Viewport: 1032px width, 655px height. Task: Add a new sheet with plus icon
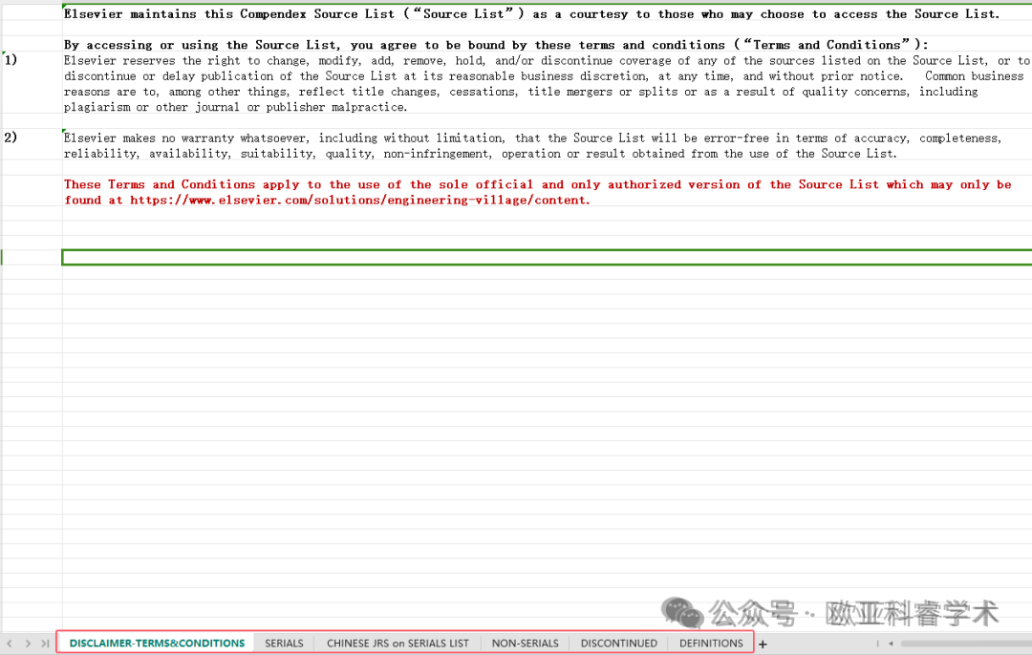pyautogui.click(x=763, y=644)
